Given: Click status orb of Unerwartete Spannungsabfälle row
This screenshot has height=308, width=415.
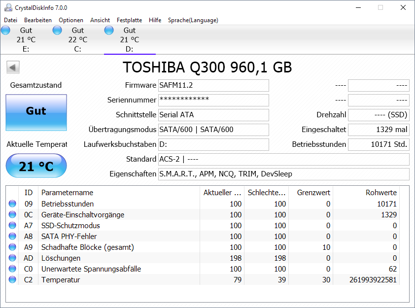Looking at the screenshot, I should click(x=12, y=269).
